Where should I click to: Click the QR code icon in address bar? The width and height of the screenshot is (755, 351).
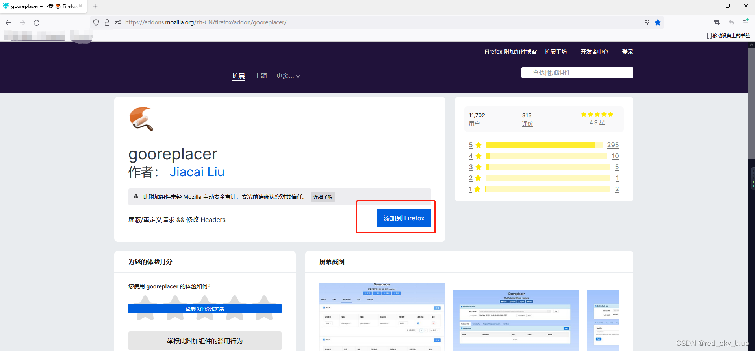[647, 22]
